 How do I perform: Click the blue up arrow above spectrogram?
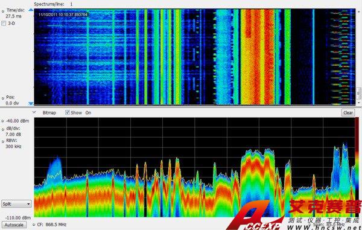click(31, 10)
